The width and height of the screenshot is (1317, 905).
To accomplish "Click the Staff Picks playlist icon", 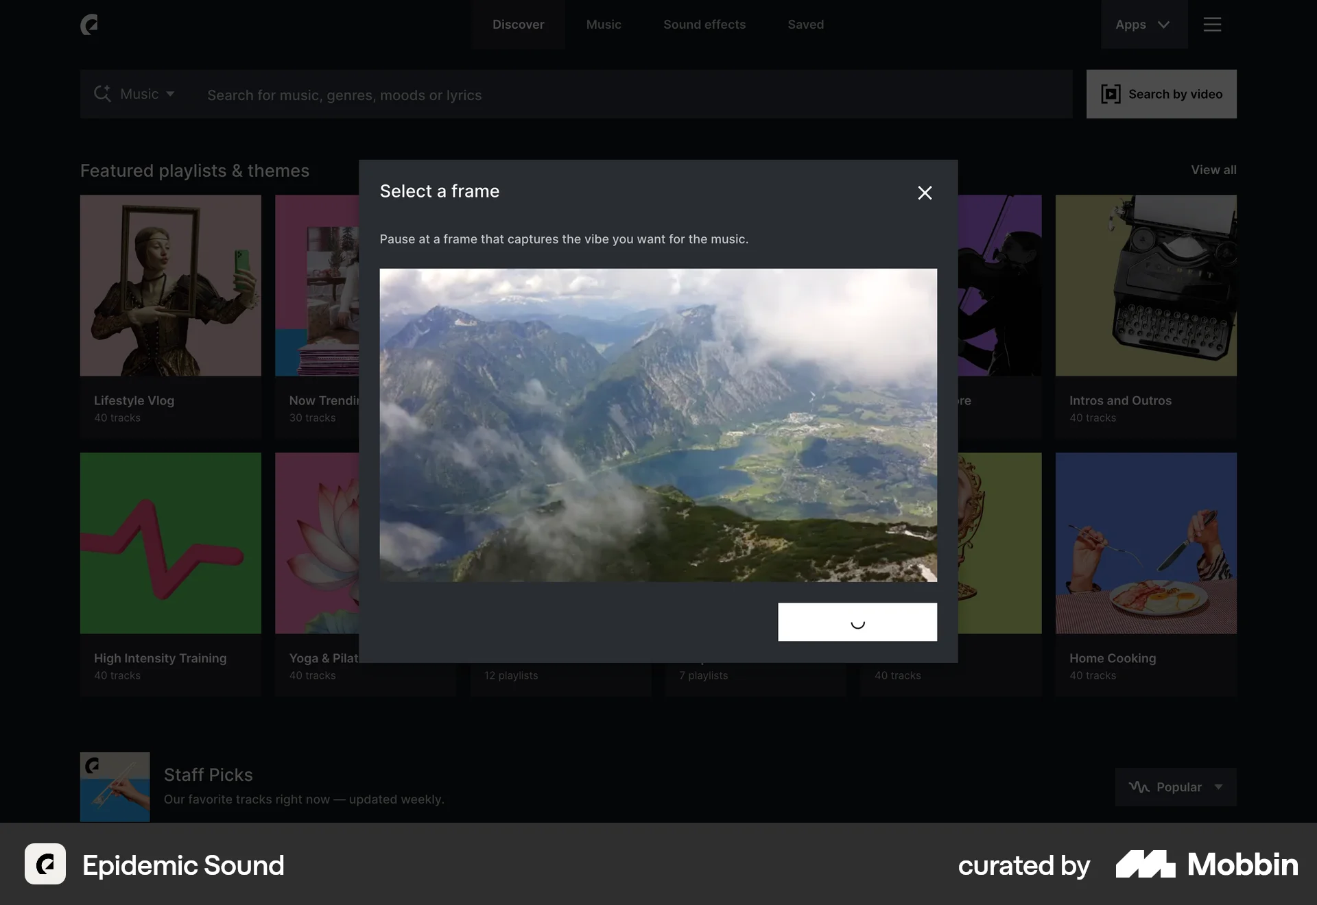I will click(114, 787).
